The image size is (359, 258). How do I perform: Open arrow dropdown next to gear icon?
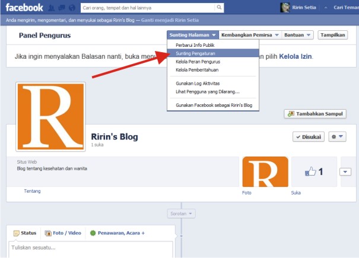341,136
